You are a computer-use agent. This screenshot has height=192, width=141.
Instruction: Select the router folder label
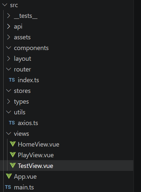click(x=23, y=70)
